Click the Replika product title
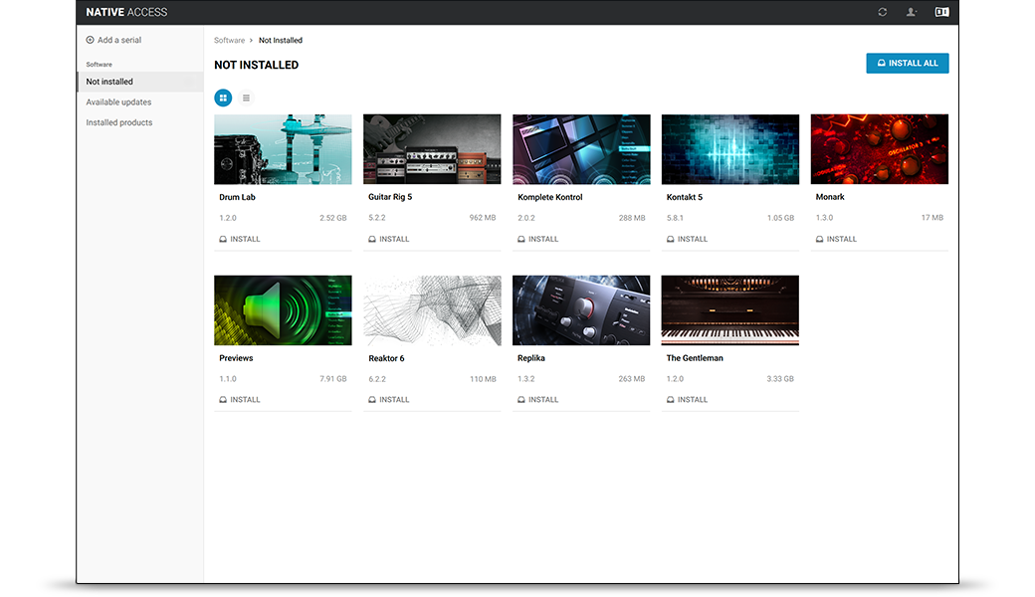 (531, 358)
